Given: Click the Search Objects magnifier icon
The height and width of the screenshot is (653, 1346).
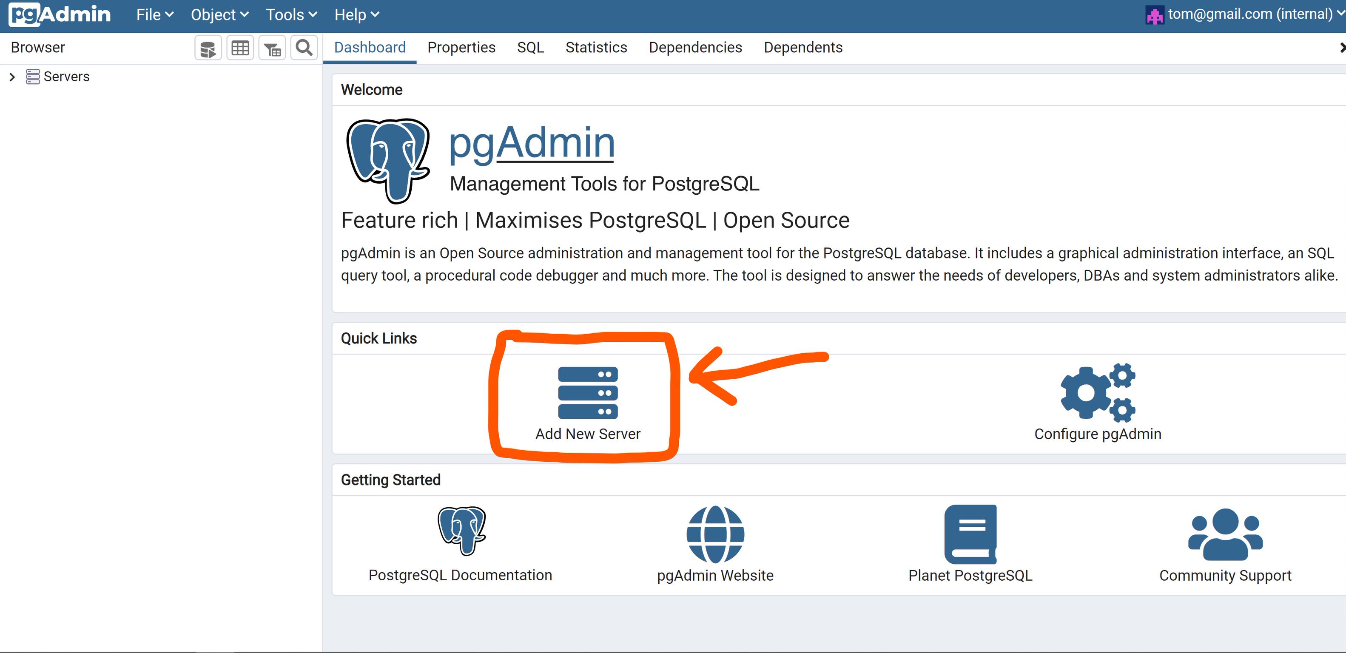Looking at the screenshot, I should tap(304, 48).
